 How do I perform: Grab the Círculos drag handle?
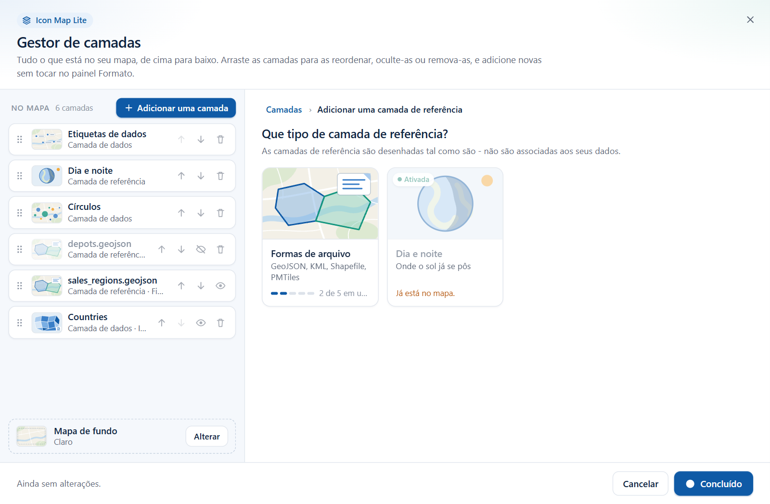click(x=20, y=213)
